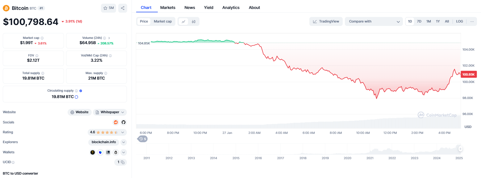
Task: Open the TradingView chart button
Action: (326, 22)
